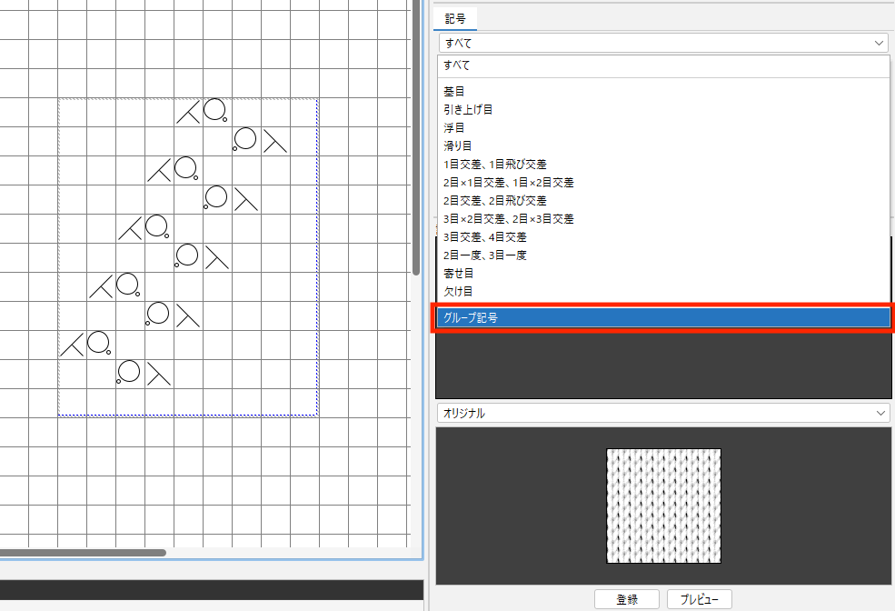Image resolution: width=895 pixels, height=611 pixels.
Task: Click the decrease symbol in the chart's bottom row
Action: pos(159,374)
